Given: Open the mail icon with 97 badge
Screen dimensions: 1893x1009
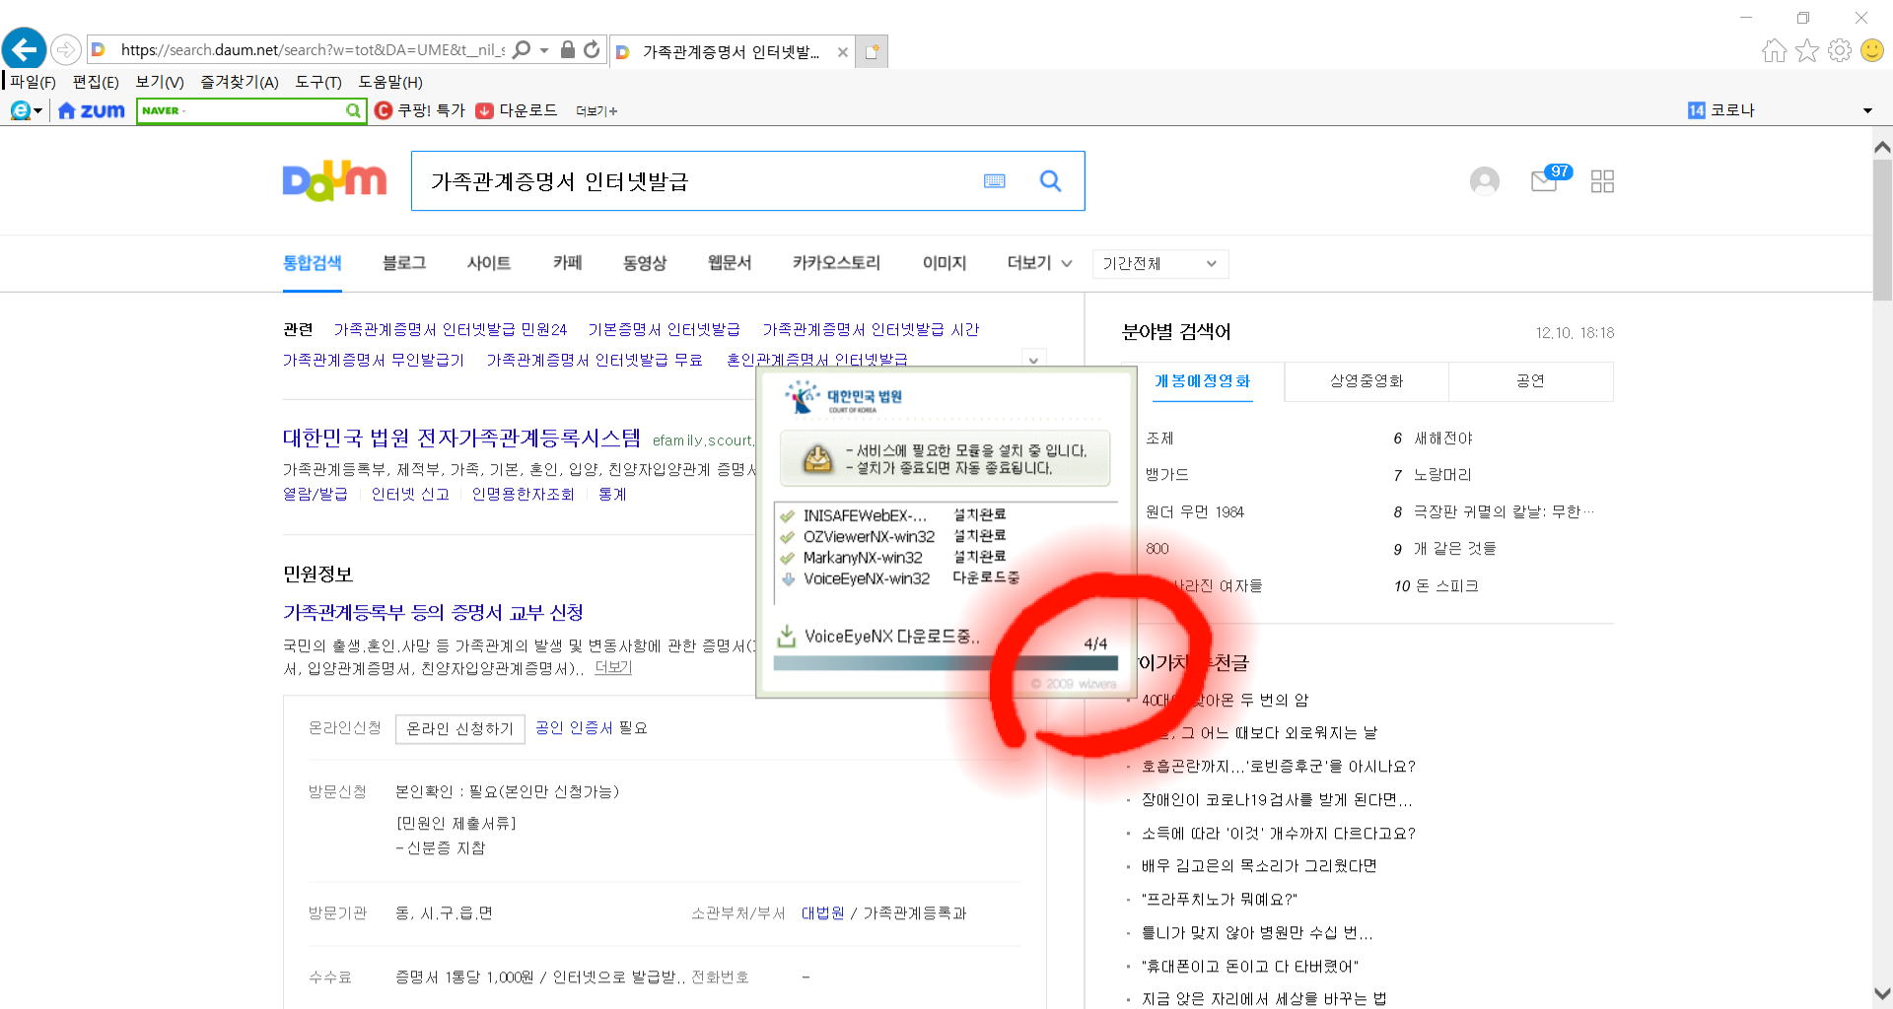Looking at the screenshot, I should click(x=1550, y=179).
